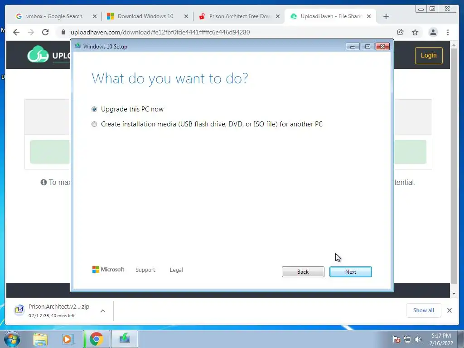
Task: Click the zip file icon in downloads bar
Action: coord(19,310)
